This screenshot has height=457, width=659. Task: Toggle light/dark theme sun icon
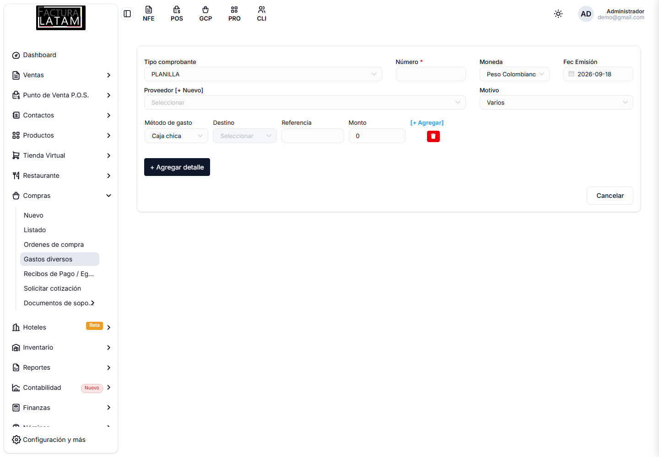tap(558, 14)
